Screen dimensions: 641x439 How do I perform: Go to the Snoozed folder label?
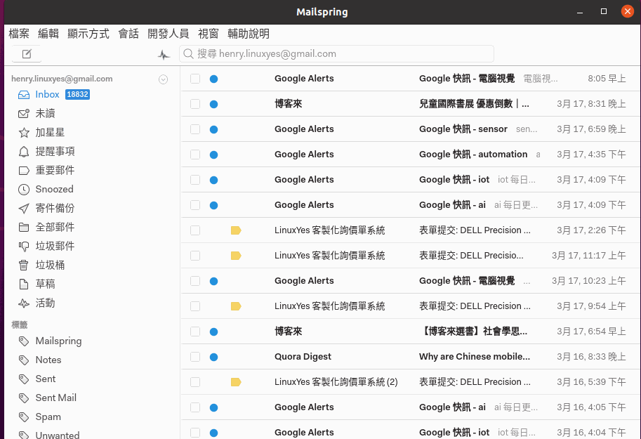tap(54, 190)
